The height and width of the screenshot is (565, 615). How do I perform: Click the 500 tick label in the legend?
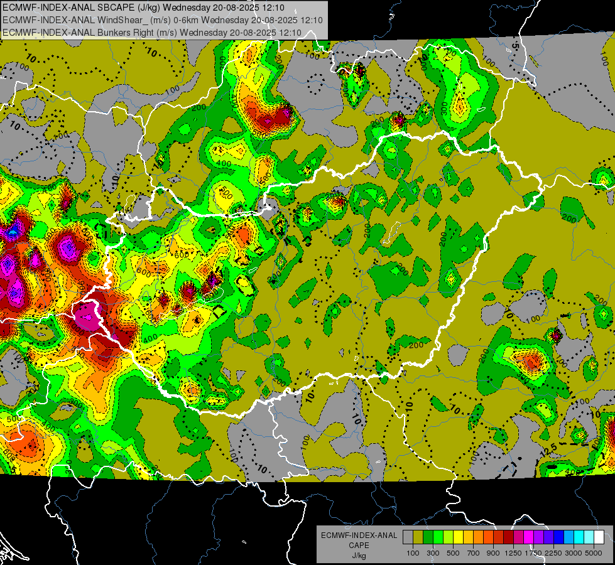[453, 554]
